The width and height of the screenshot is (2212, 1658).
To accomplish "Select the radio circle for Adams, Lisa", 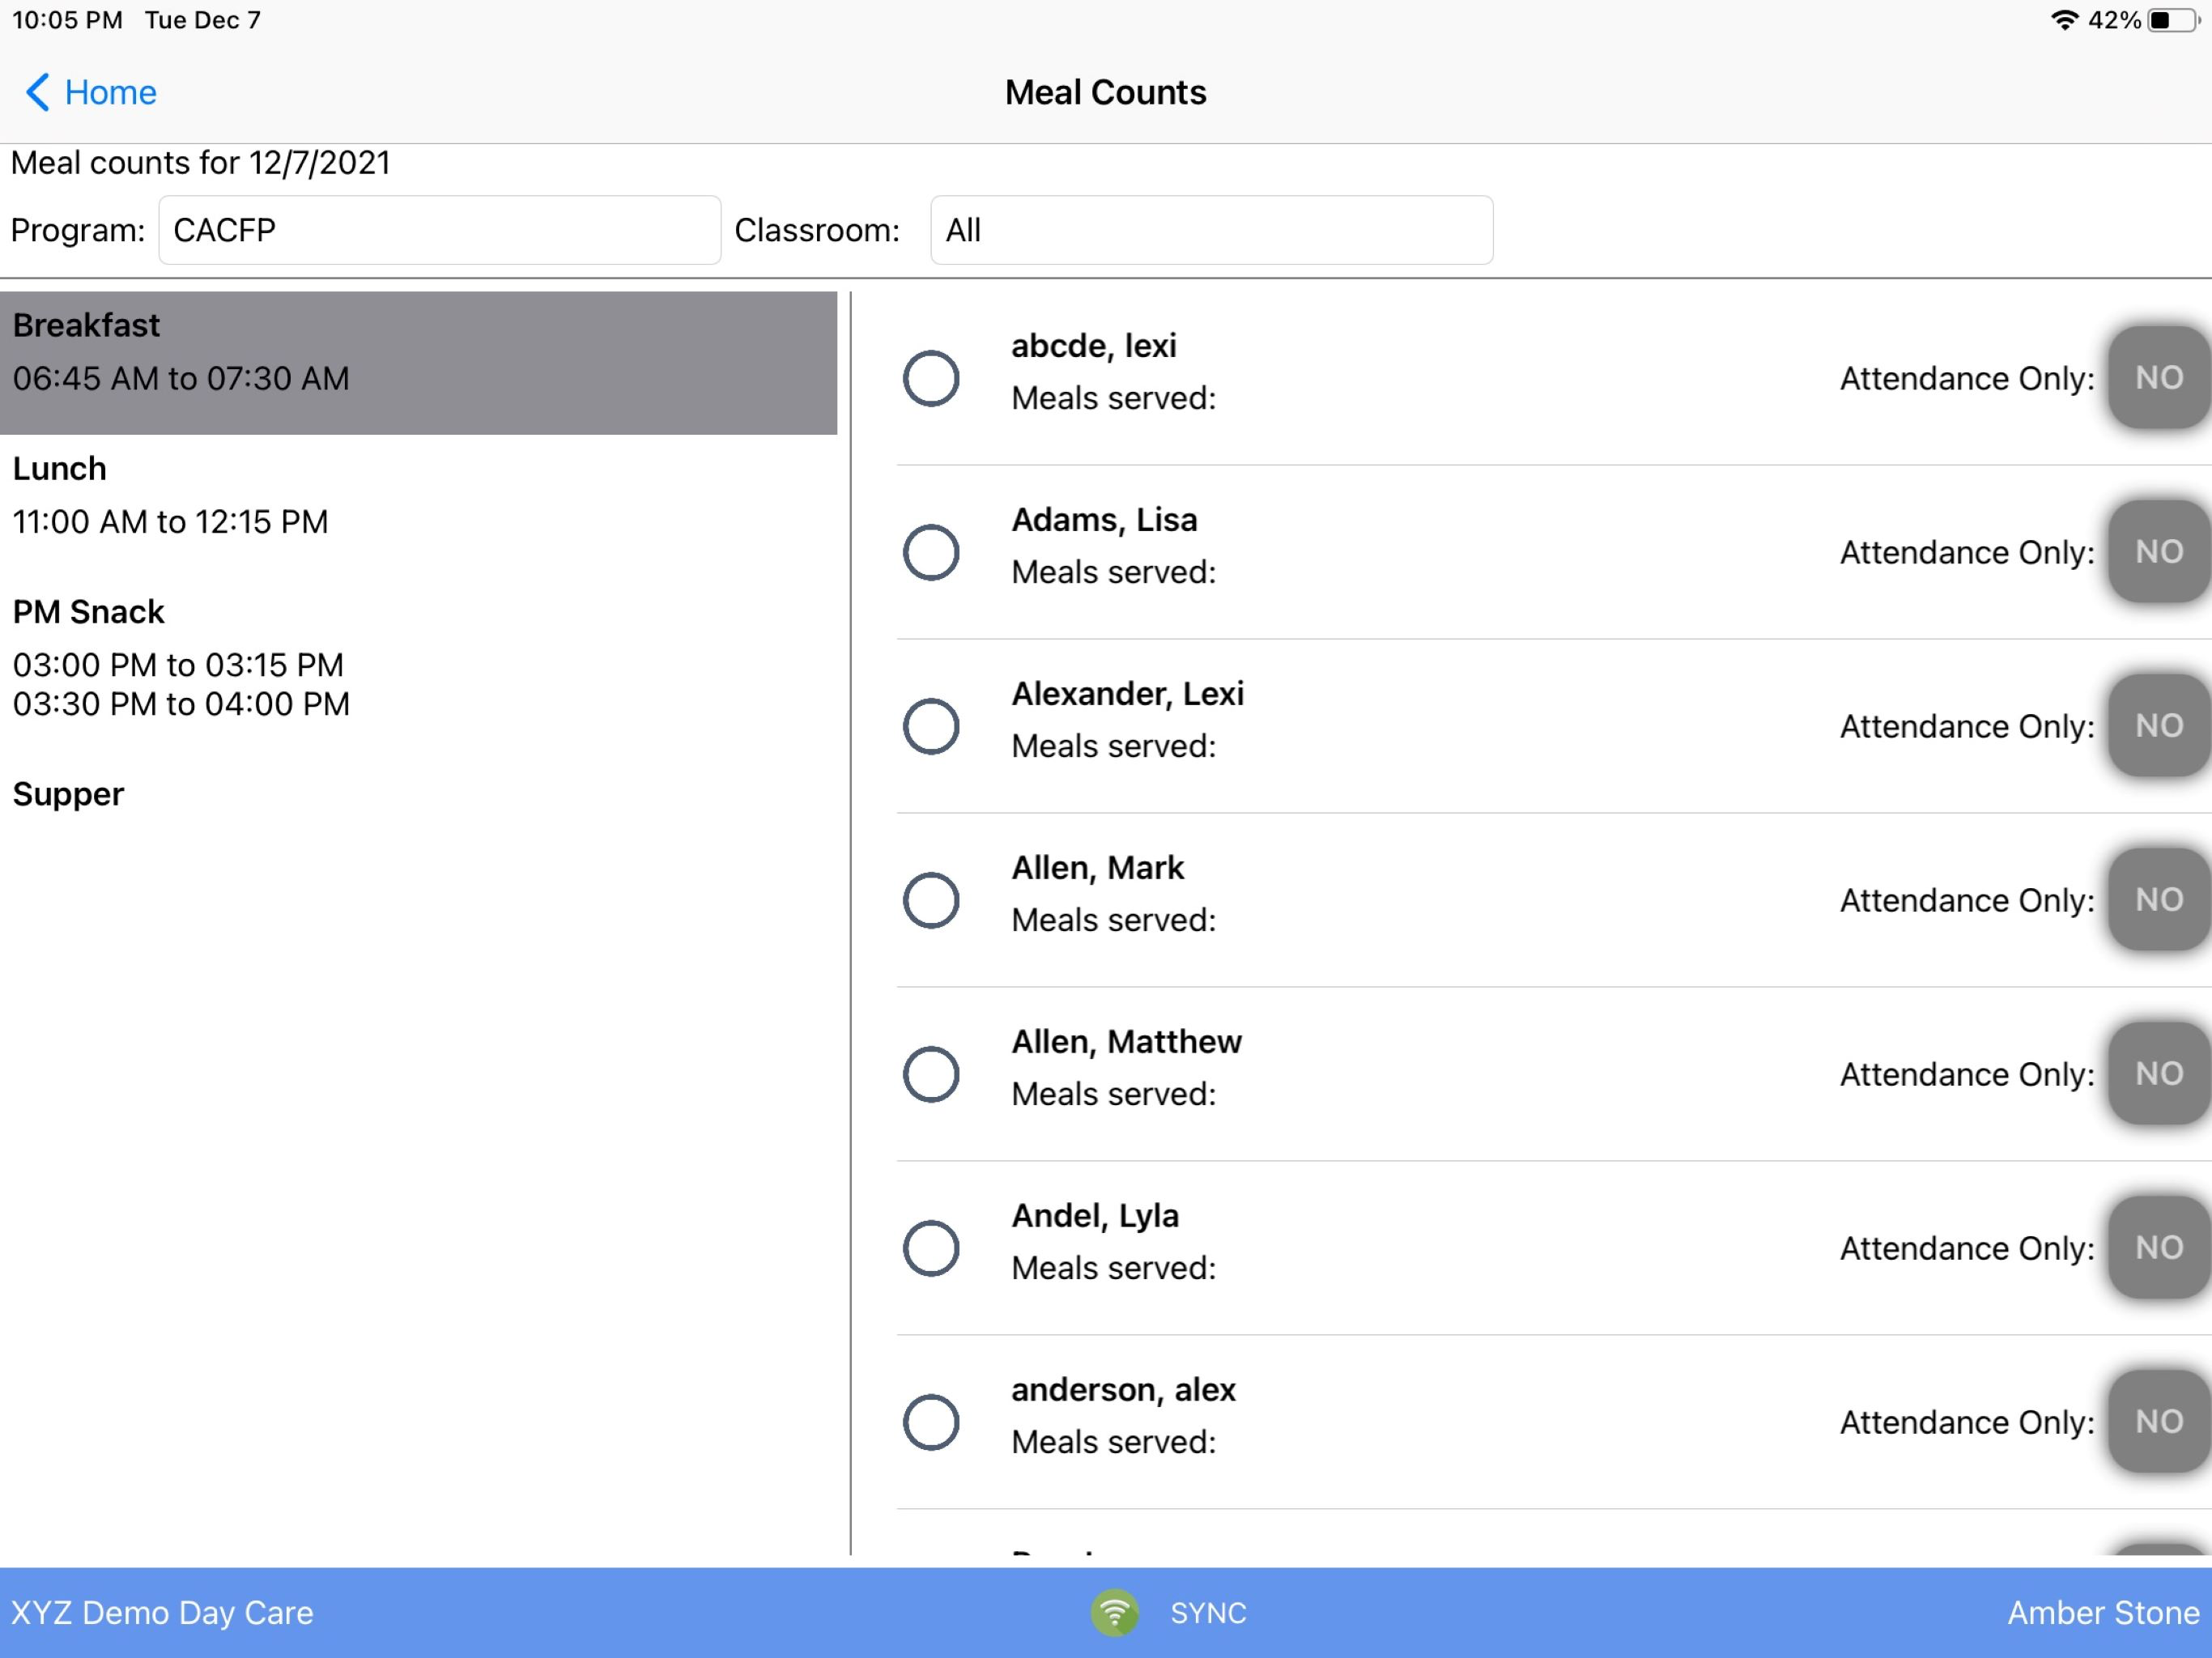I will pos(931,552).
